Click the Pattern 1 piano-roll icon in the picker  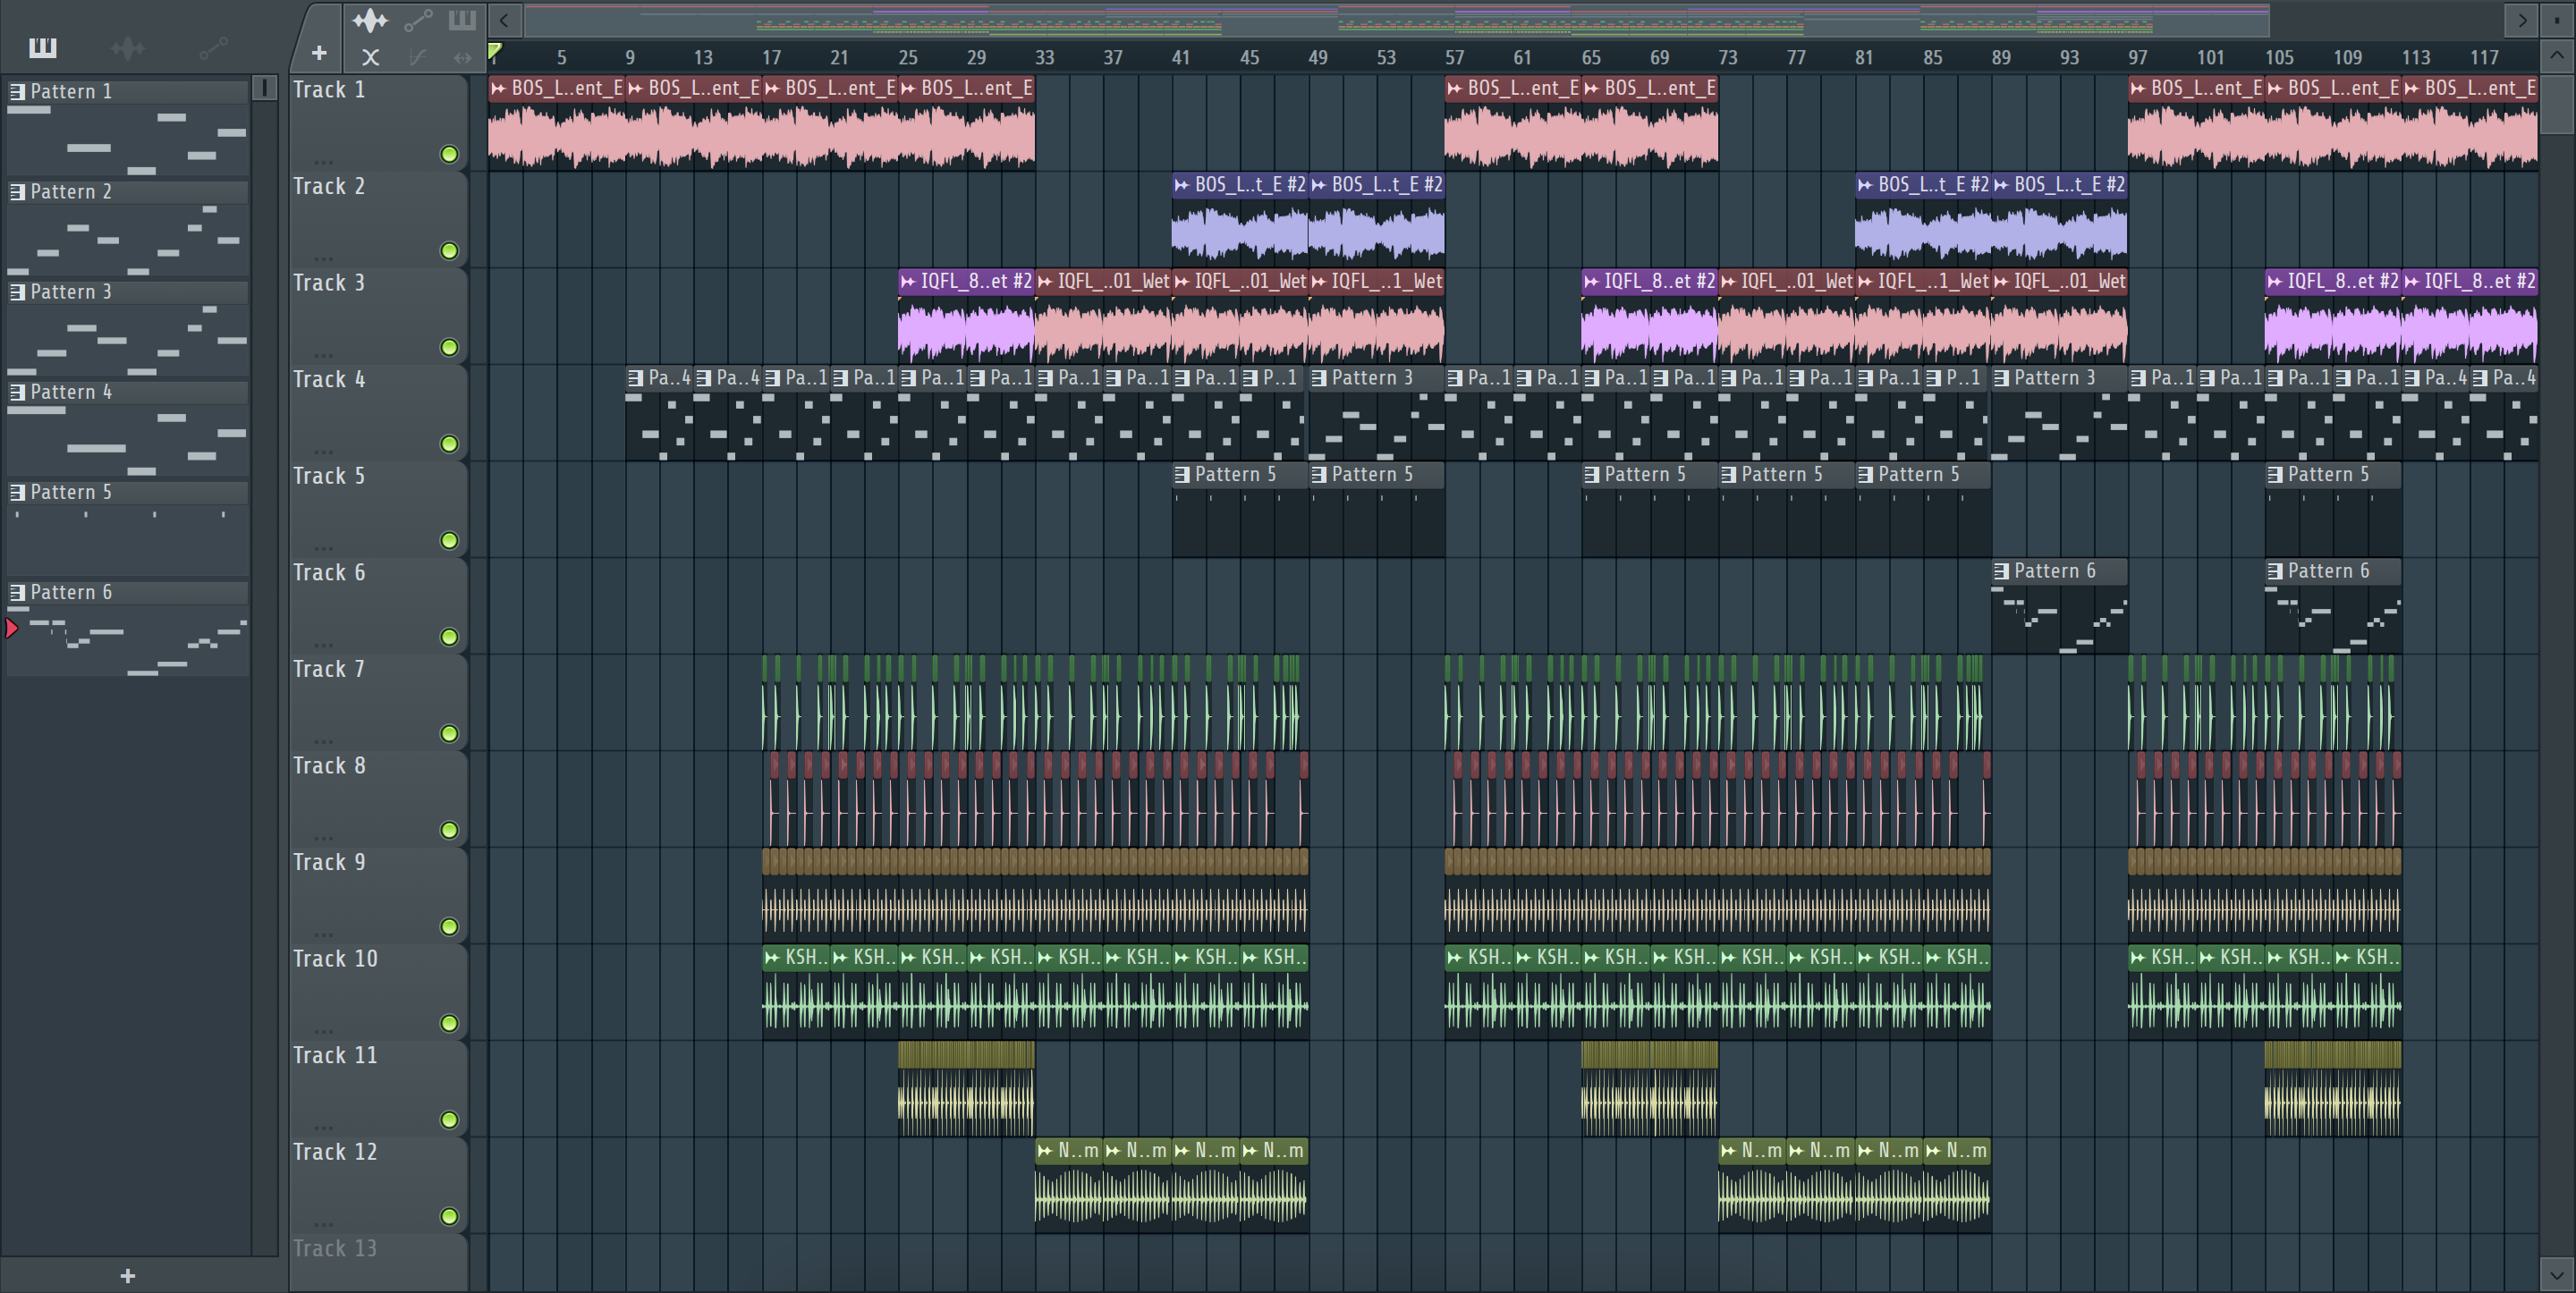click(17, 91)
